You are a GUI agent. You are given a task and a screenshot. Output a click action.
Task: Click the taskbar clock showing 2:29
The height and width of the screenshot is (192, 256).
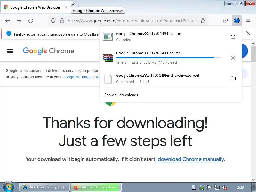click(x=240, y=188)
